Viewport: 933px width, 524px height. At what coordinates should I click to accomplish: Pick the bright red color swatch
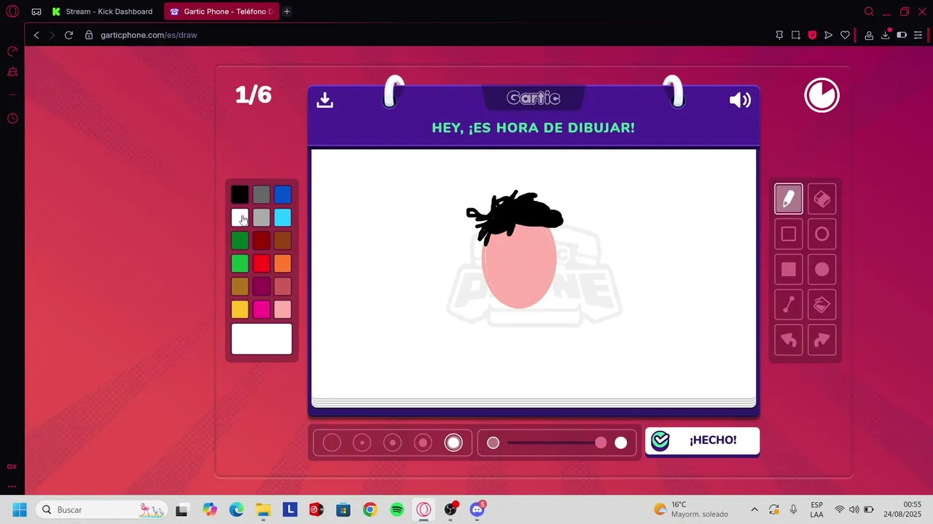(261, 263)
